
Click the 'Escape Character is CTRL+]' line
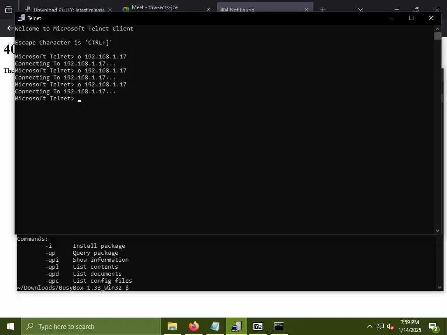[x=64, y=42]
